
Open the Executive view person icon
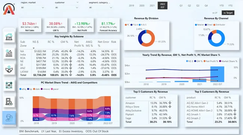9,117
